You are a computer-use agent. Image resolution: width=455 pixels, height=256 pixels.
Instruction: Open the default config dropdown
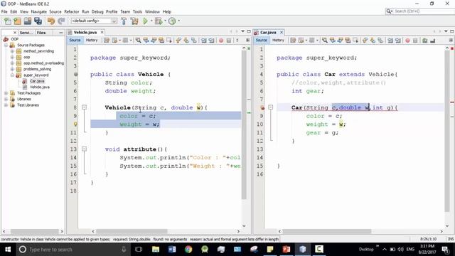(x=94, y=21)
